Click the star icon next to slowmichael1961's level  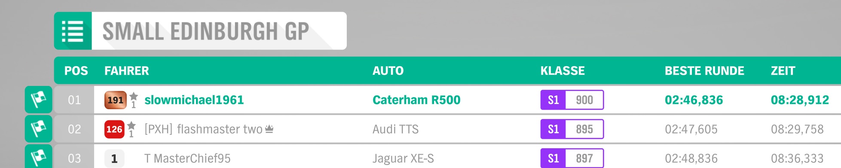pos(134,96)
